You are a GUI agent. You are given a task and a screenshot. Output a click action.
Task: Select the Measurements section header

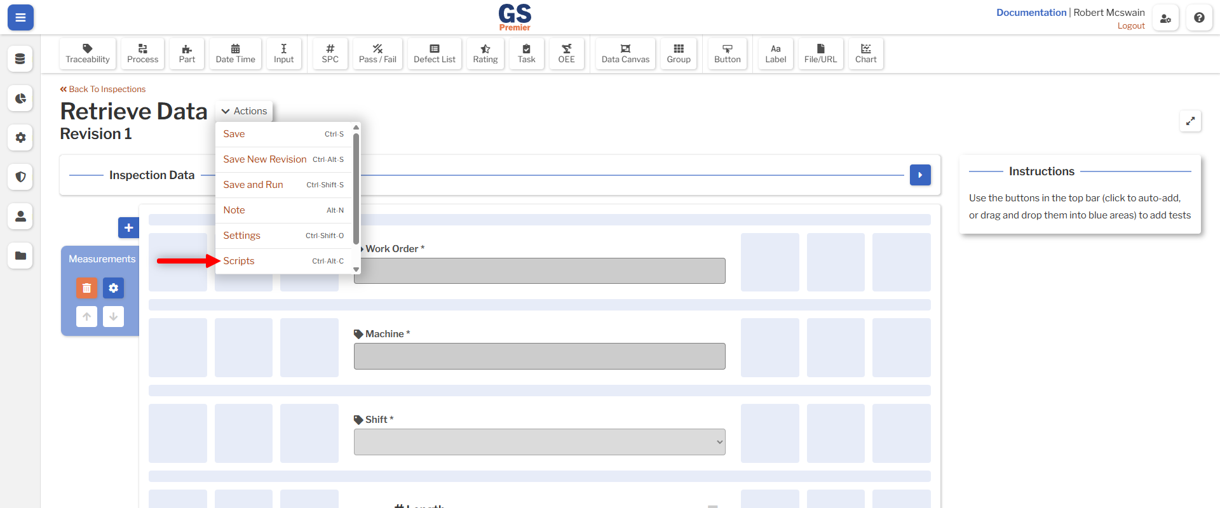pos(102,259)
